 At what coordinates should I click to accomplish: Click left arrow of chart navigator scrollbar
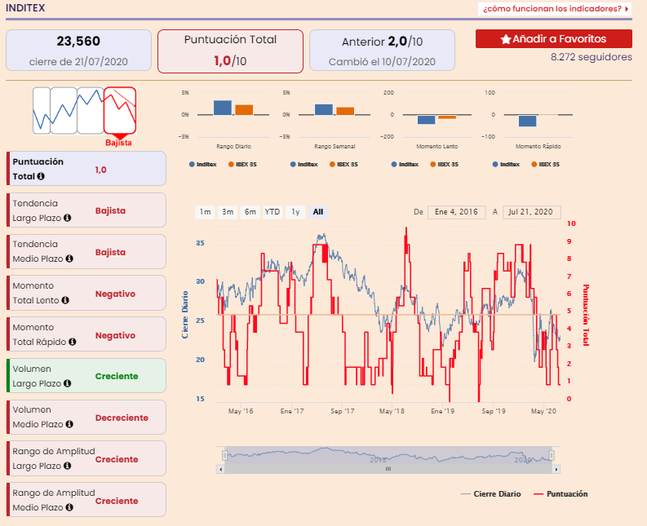coord(221,469)
